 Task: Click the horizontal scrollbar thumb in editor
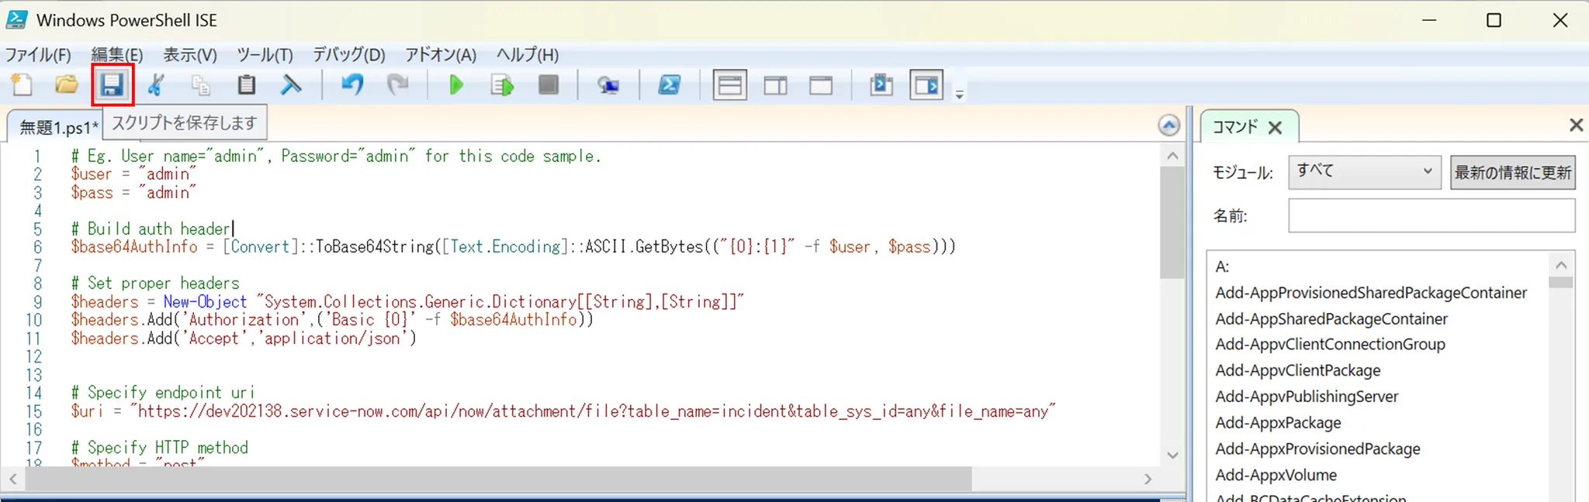[x=498, y=479]
